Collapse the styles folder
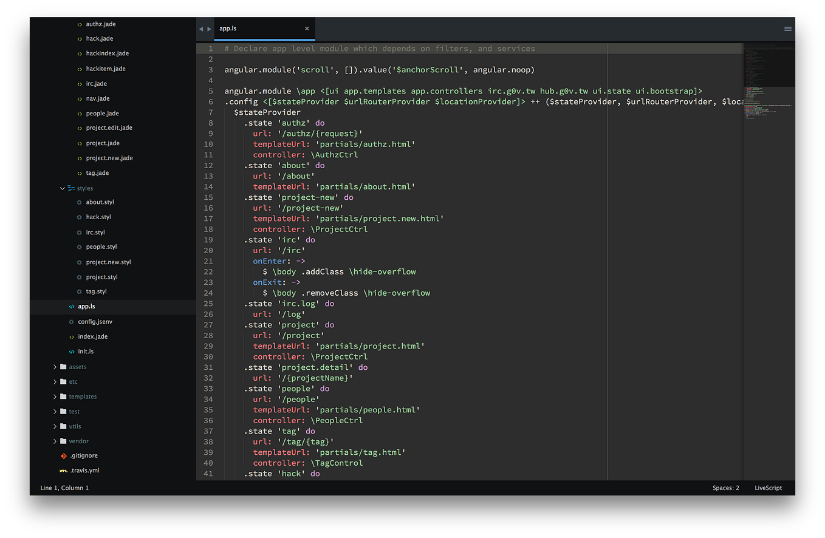825x538 pixels. pyautogui.click(x=62, y=188)
